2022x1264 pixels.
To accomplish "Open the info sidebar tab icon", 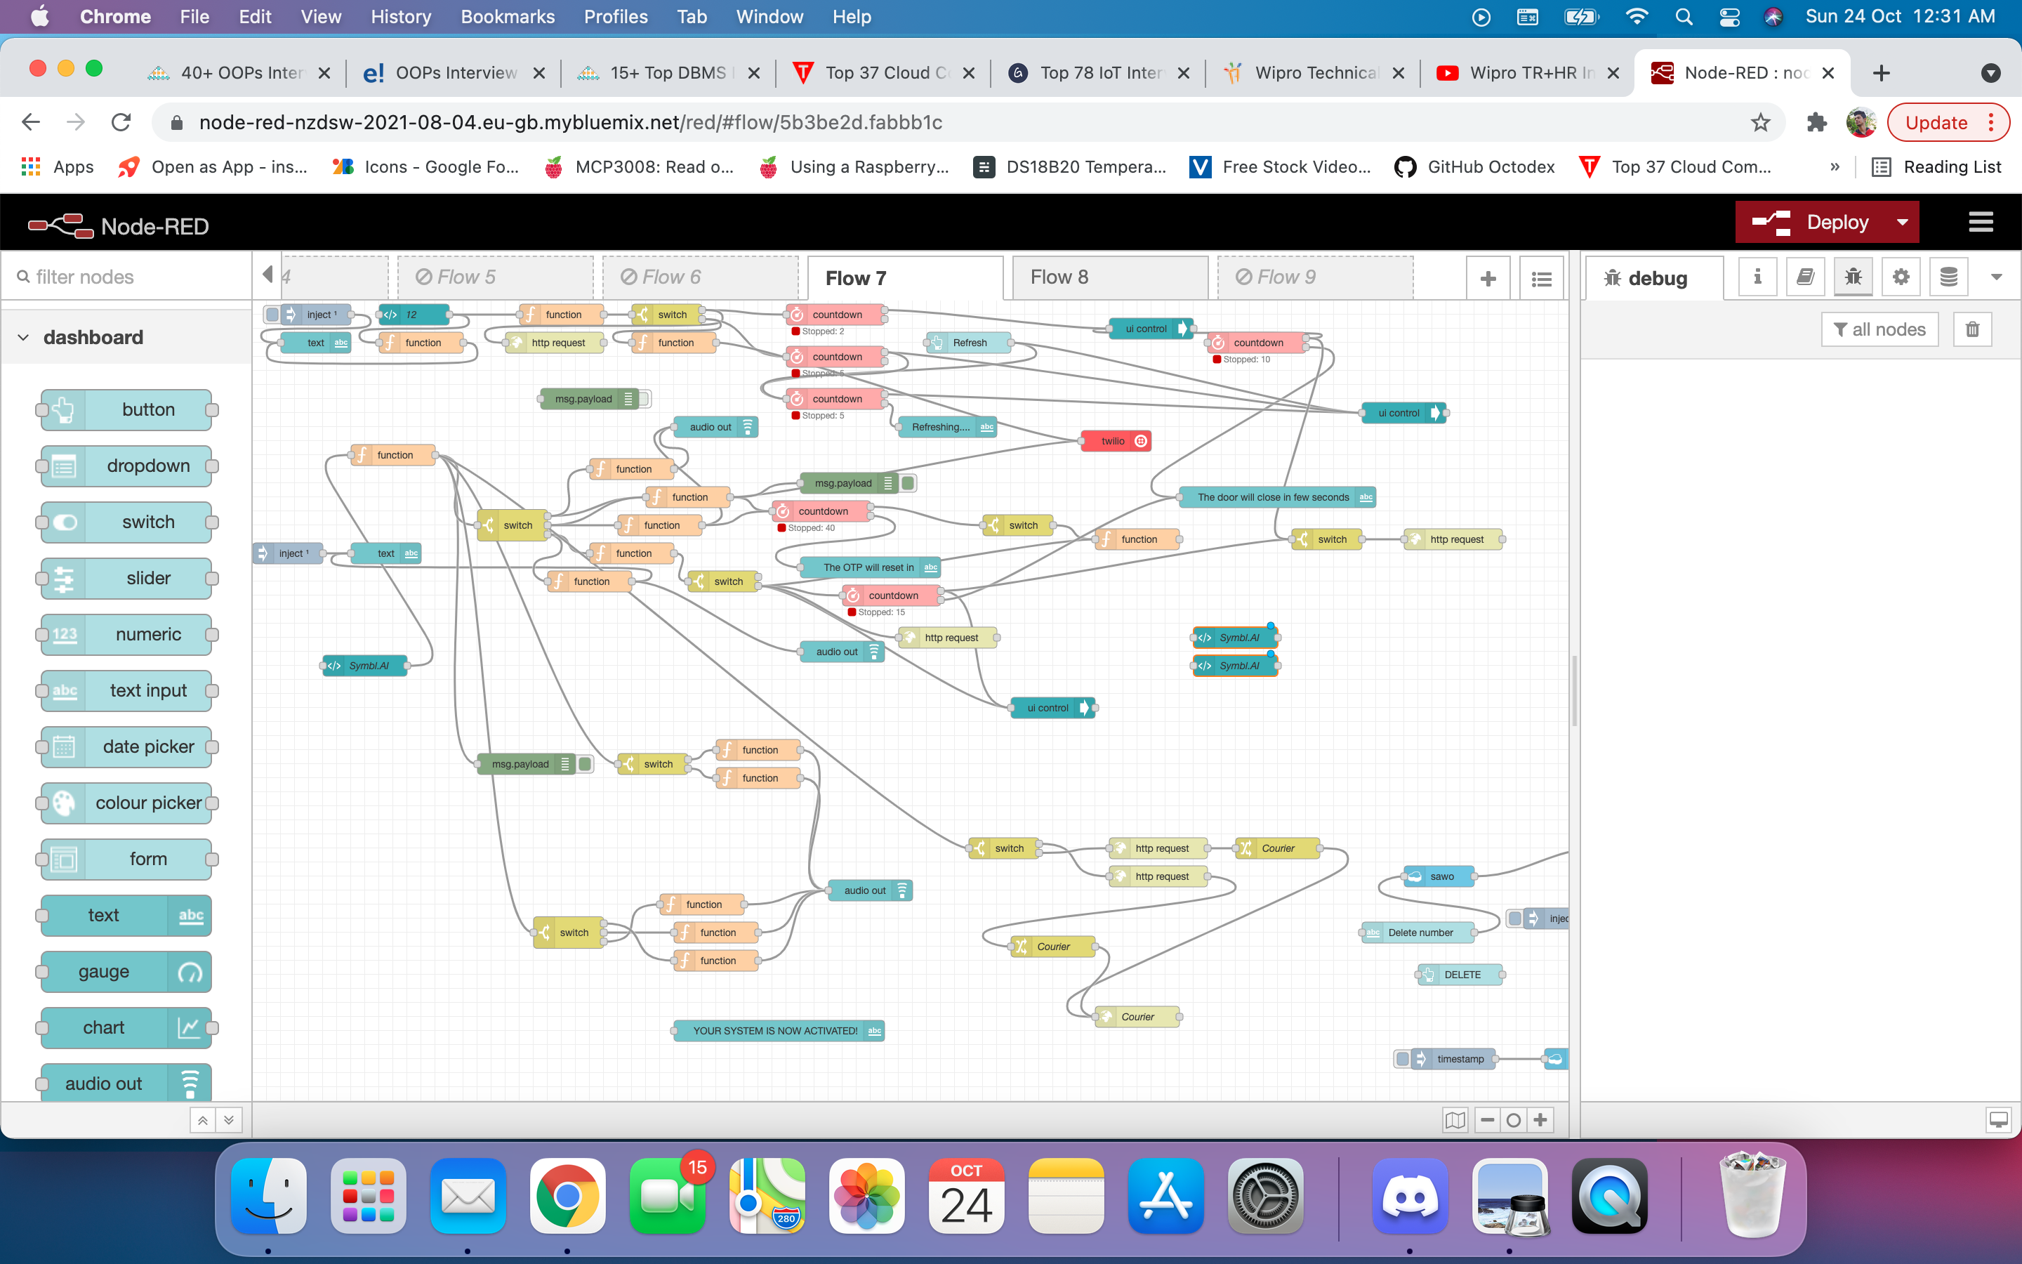I will pyautogui.click(x=1757, y=277).
